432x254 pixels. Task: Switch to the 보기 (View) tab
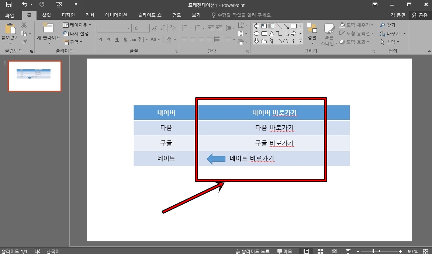coord(196,15)
